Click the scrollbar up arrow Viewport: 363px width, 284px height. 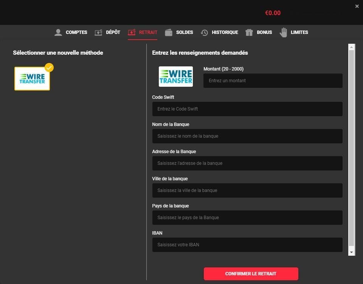point(351,47)
